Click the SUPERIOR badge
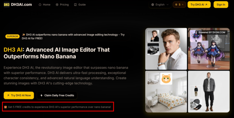234x118 pixels. point(12,36)
